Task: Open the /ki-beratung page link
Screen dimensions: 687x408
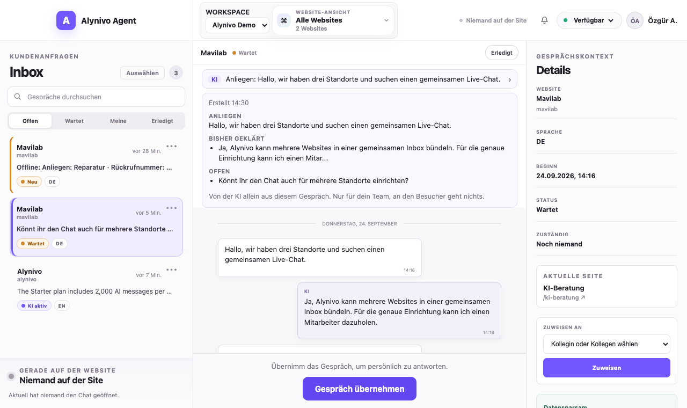Action: (564, 297)
